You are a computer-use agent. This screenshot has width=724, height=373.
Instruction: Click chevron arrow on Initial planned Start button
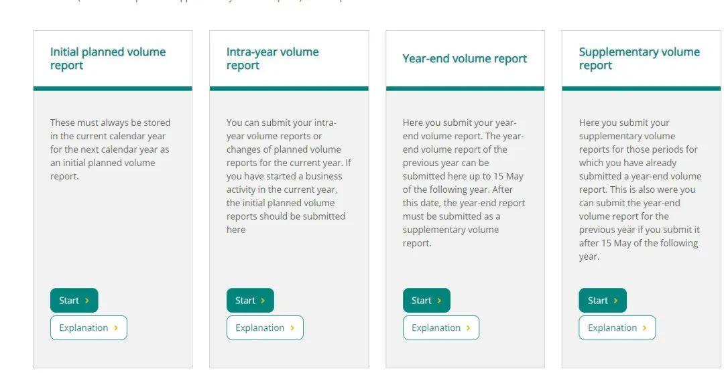[x=87, y=301]
